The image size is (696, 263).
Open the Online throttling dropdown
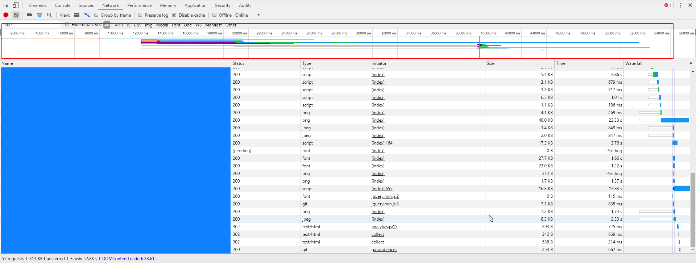pos(248,15)
